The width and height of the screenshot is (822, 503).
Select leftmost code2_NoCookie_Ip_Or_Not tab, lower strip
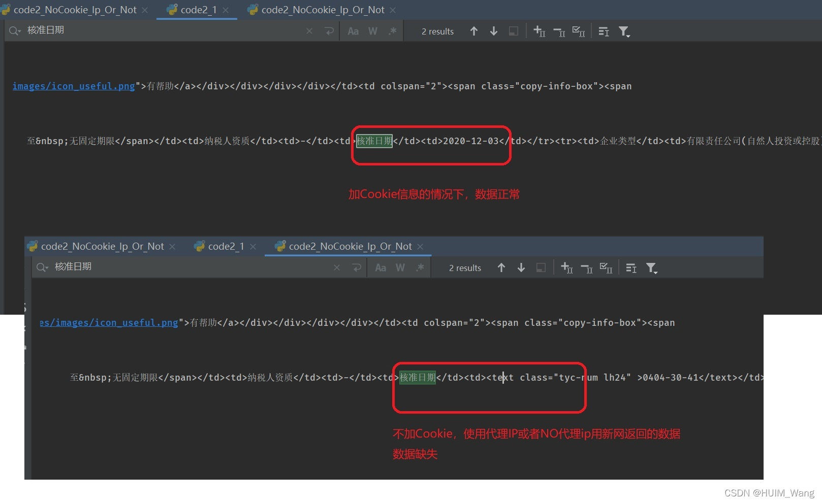tap(102, 246)
